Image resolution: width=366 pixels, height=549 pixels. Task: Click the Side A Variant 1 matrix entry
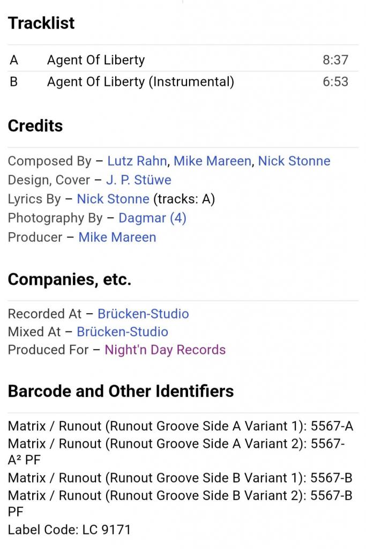[181, 427]
